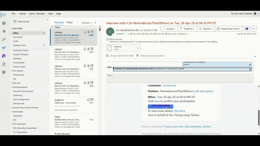Viewport: 260px width, 146px height.
Task: Expand the Internal Recruitment Profiles folder
Action: [x=12, y=108]
